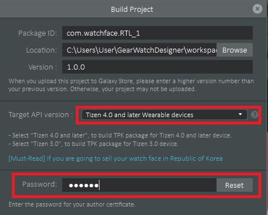Click the author certificate password hint text

pyautogui.click(x=72, y=204)
